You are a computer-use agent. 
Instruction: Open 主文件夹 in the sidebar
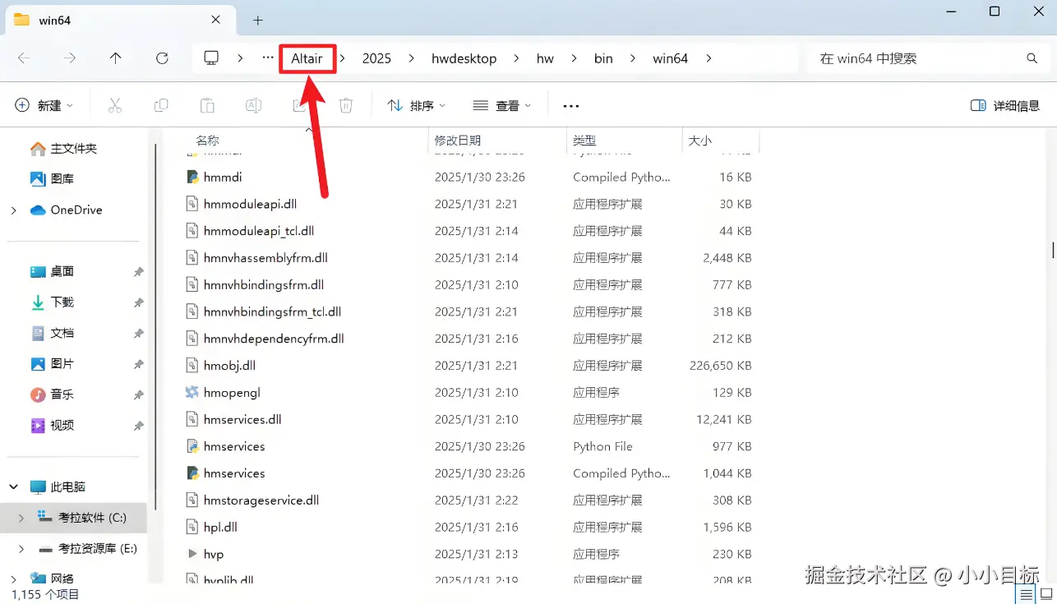coord(74,149)
